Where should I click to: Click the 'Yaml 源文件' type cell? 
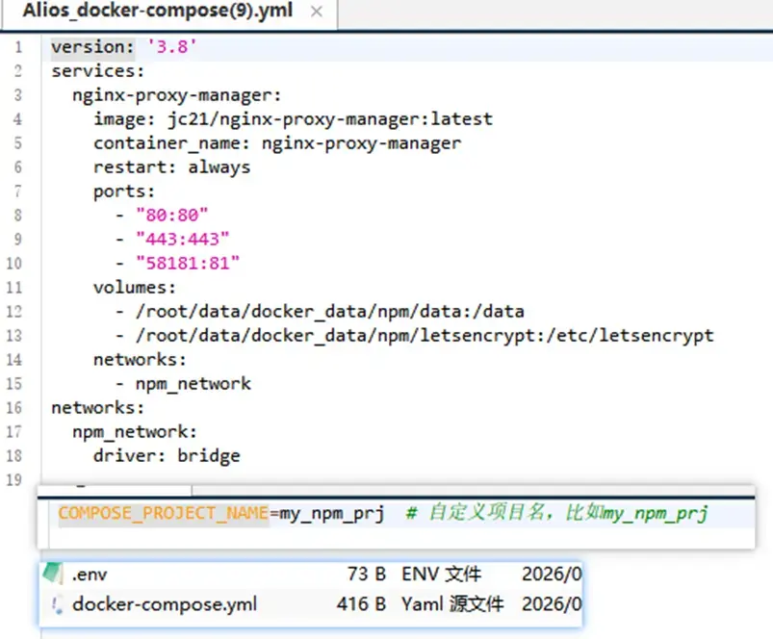(452, 605)
